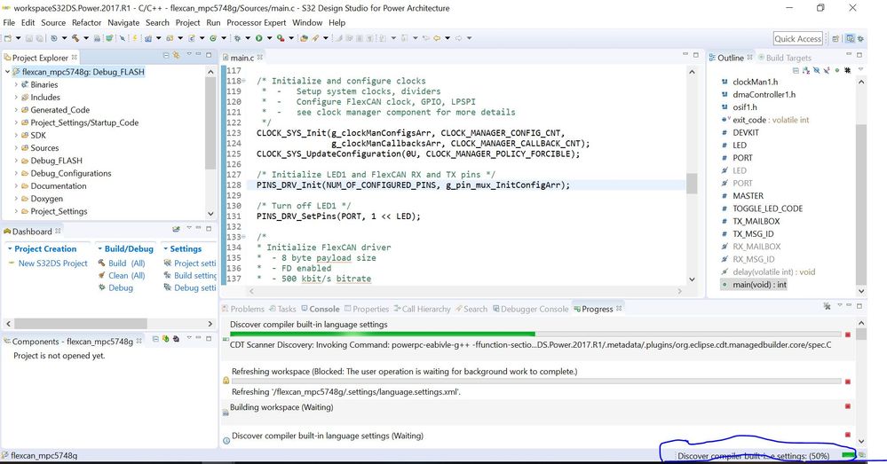The height and width of the screenshot is (464, 887).
Task: Click the status bar progress indicator icon
Action: point(861,455)
